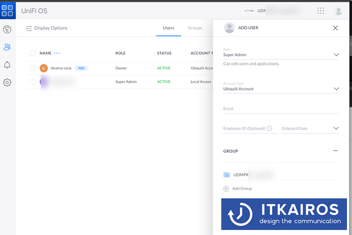Click the Super Admin role cell in table
The height and width of the screenshot is (235, 352).
click(x=126, y=82)
